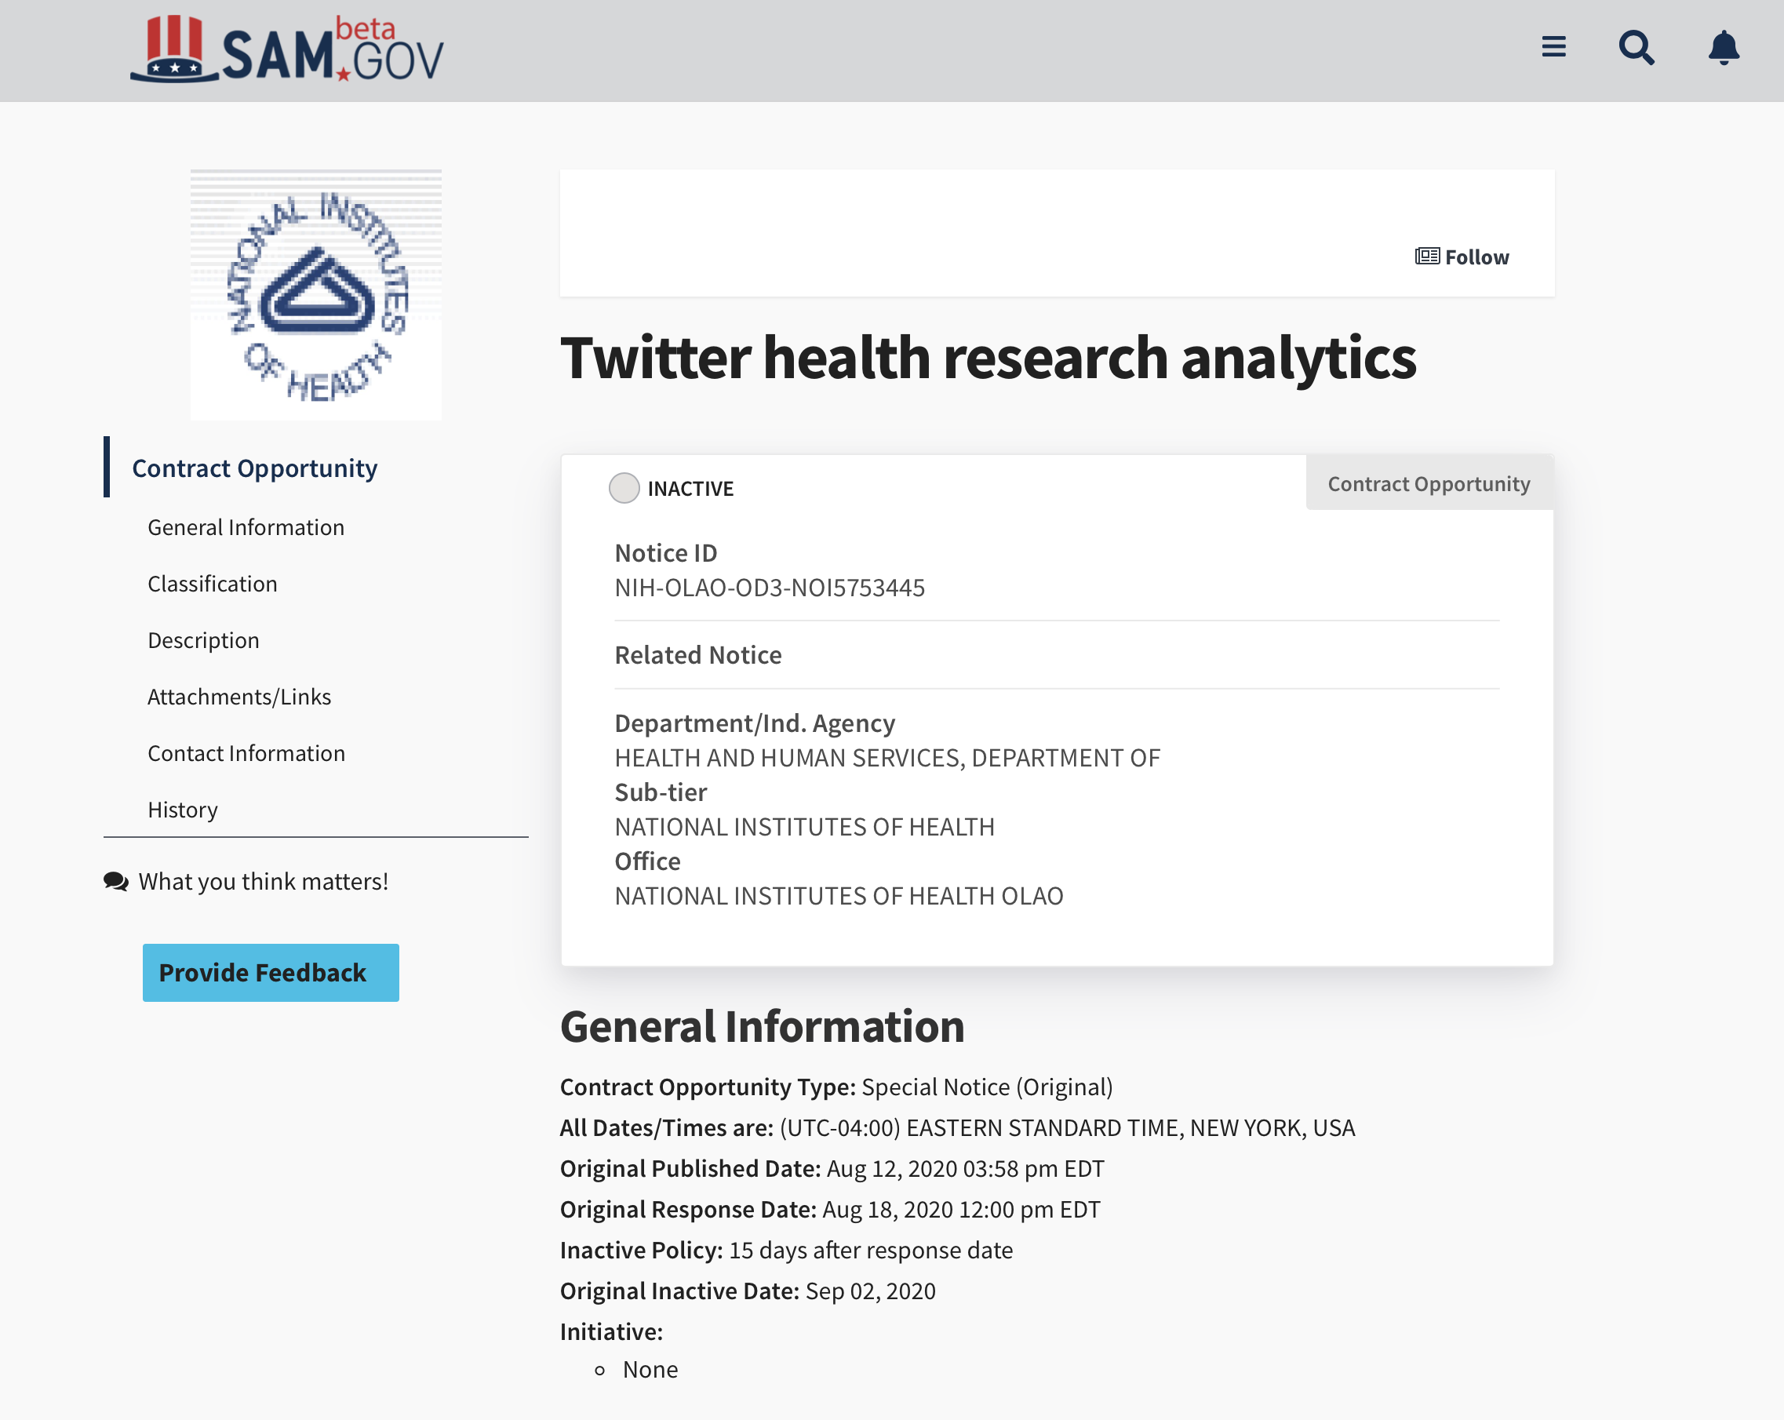This screenshot has width=1784, height=1420.
Task: Click the speech bubbles feedback icon
Action: coord(116,881)
